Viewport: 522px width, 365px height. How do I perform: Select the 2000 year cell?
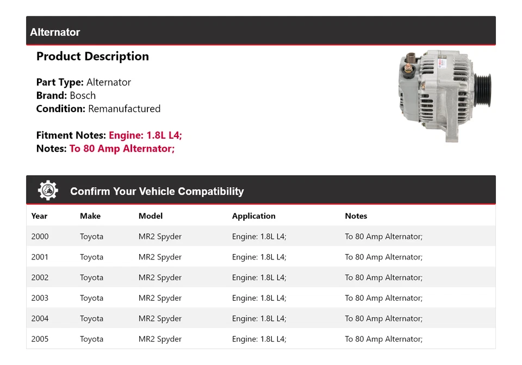(x=40, y=237)
